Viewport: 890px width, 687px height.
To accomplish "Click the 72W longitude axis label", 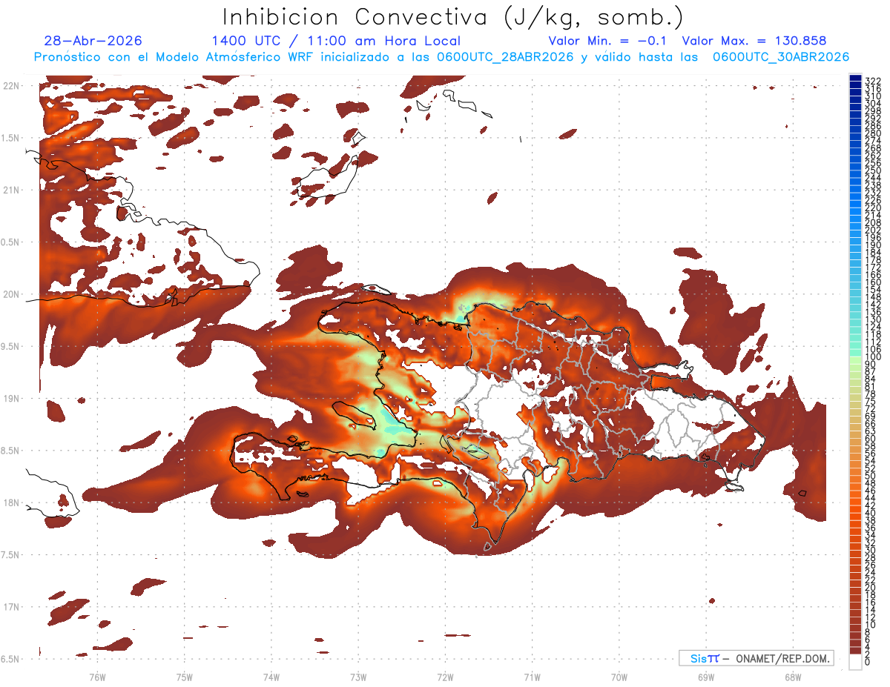I will tap(445, 677).
